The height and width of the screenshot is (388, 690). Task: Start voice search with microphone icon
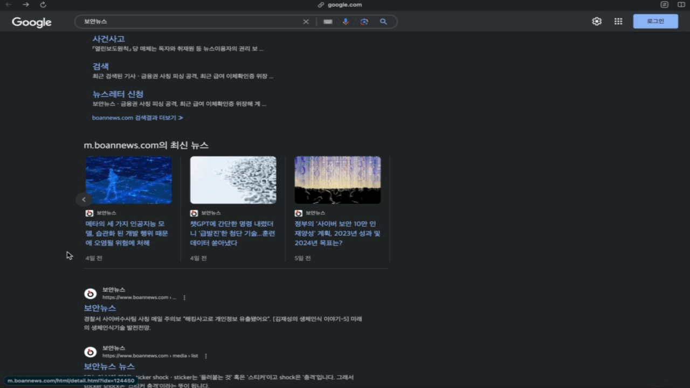coord(346,22)
